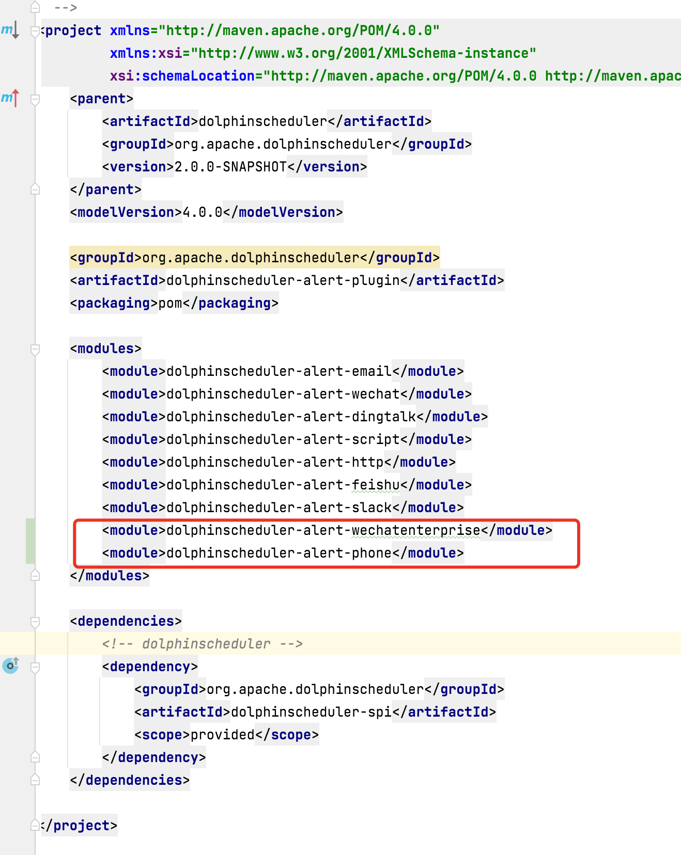This screenshot has width=681, height=855.
Task: Click fold marker at closing project tag
Action: 35,825
